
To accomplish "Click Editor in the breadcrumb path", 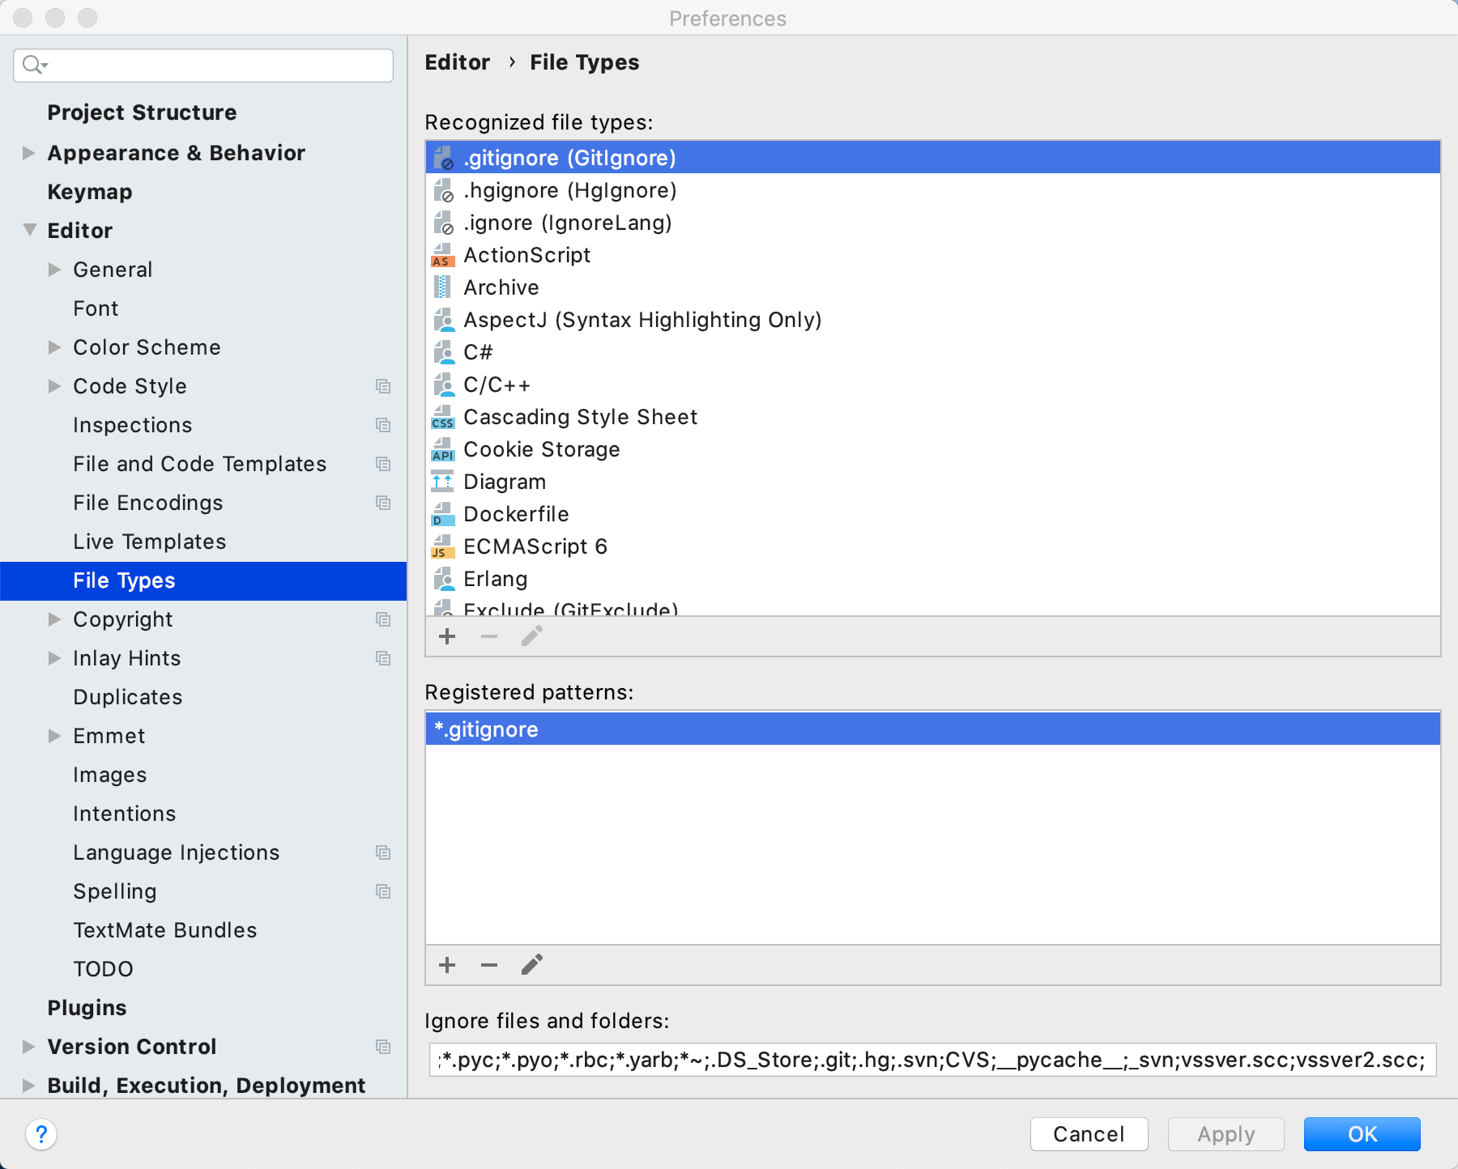I will (x=457, y=62).
